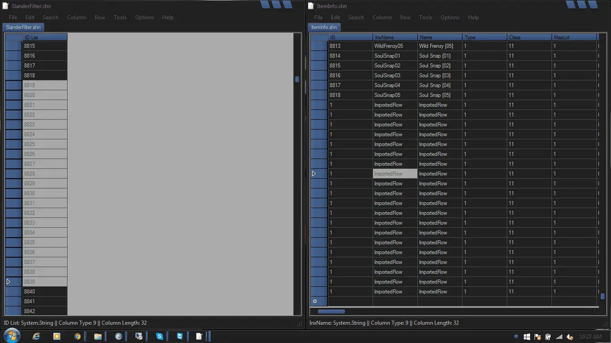Open the Windows Start menu
611x343 pixels.
[12, 336]
